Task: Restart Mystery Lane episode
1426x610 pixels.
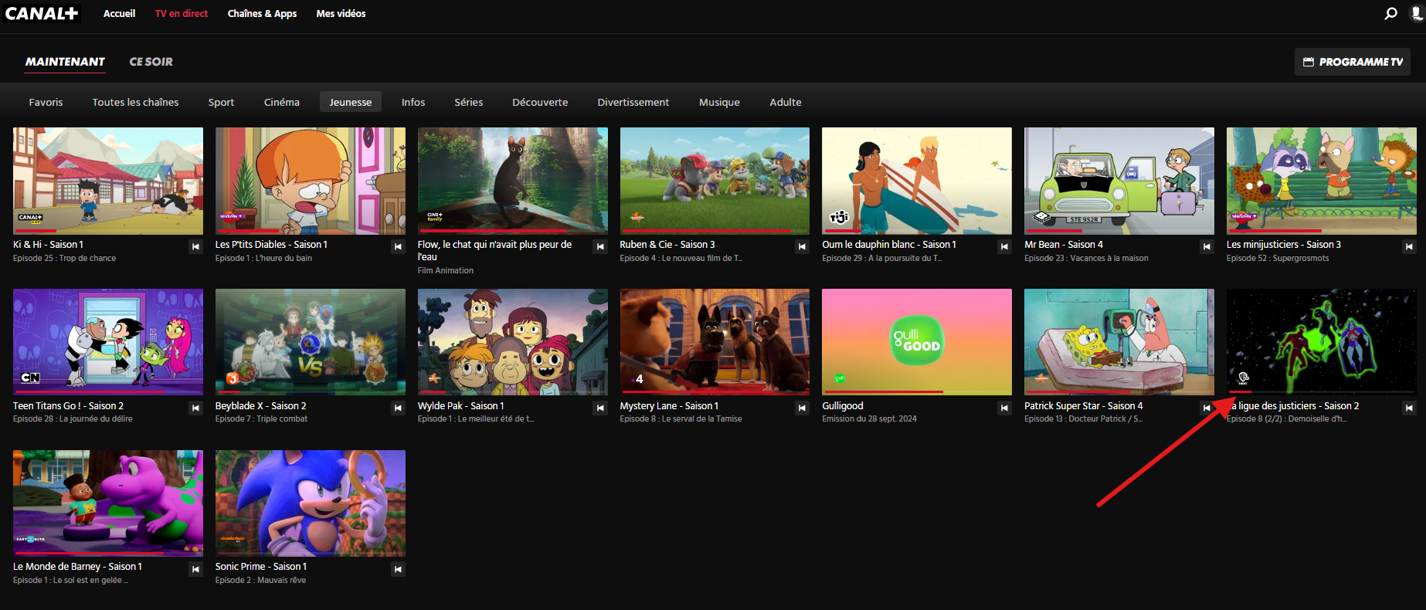Action: click(803, 408)
